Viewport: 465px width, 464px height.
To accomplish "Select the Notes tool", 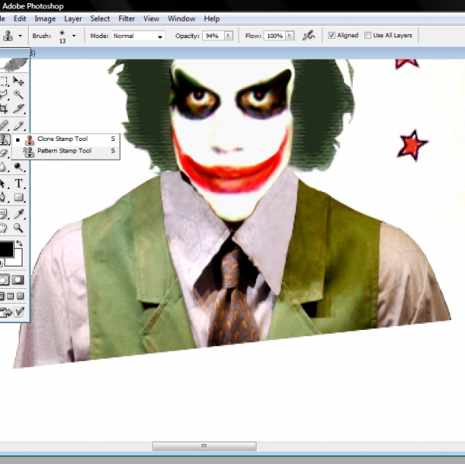I will [4, 214].
